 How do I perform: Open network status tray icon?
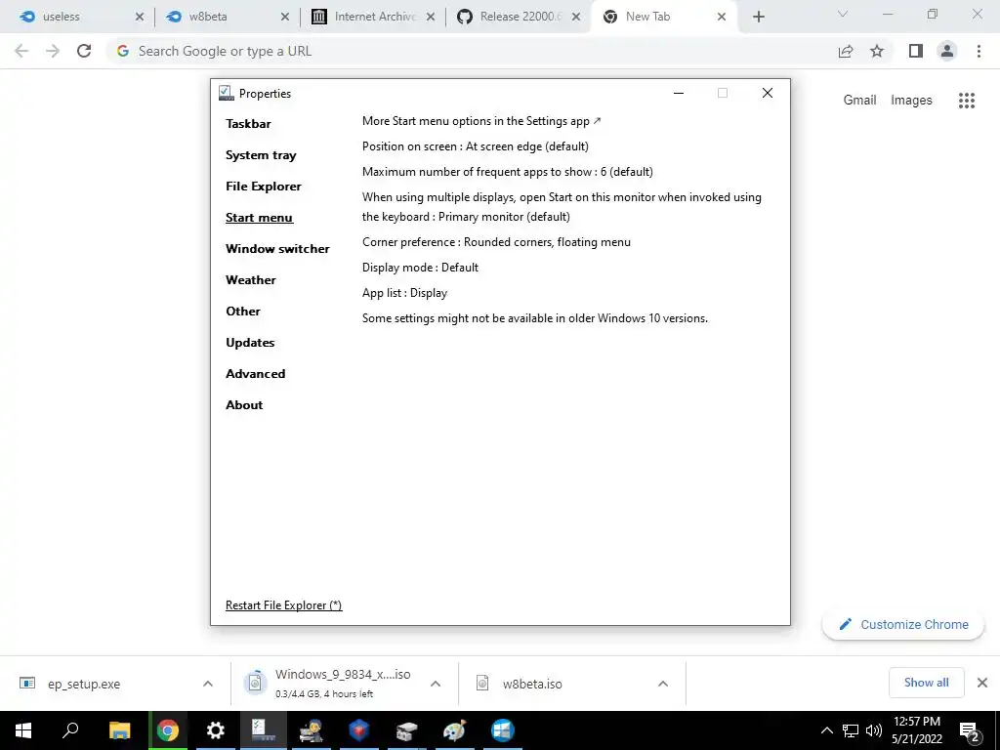tap(851, 730)
